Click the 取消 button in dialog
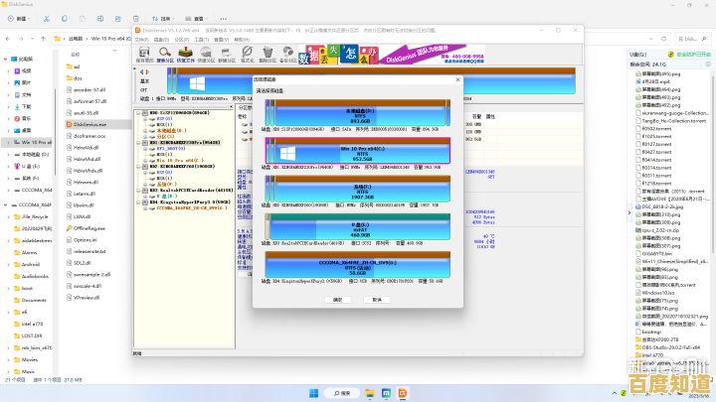 (377, 299)
